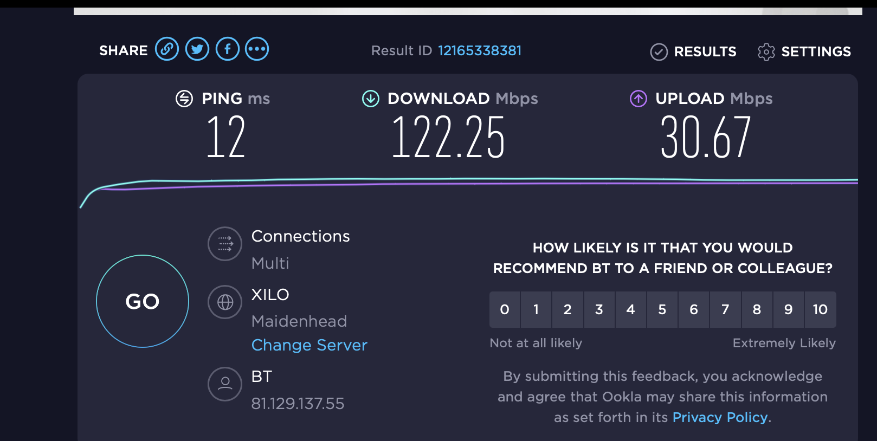Choose rating 8 for BT
Image resolution: width=877 pixels, height=441 pixels.
pyautogui.click(x=757, y=309)
